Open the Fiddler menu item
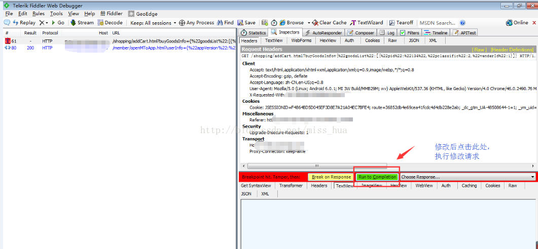Screen dimensions: 538x249 coord(112,14)
